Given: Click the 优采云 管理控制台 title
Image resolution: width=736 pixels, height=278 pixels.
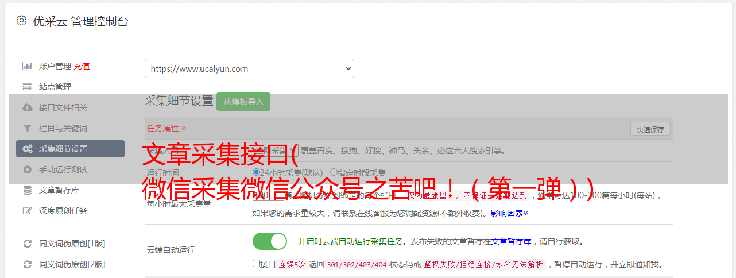Looking at the screenshot, I should coord(80,21).
